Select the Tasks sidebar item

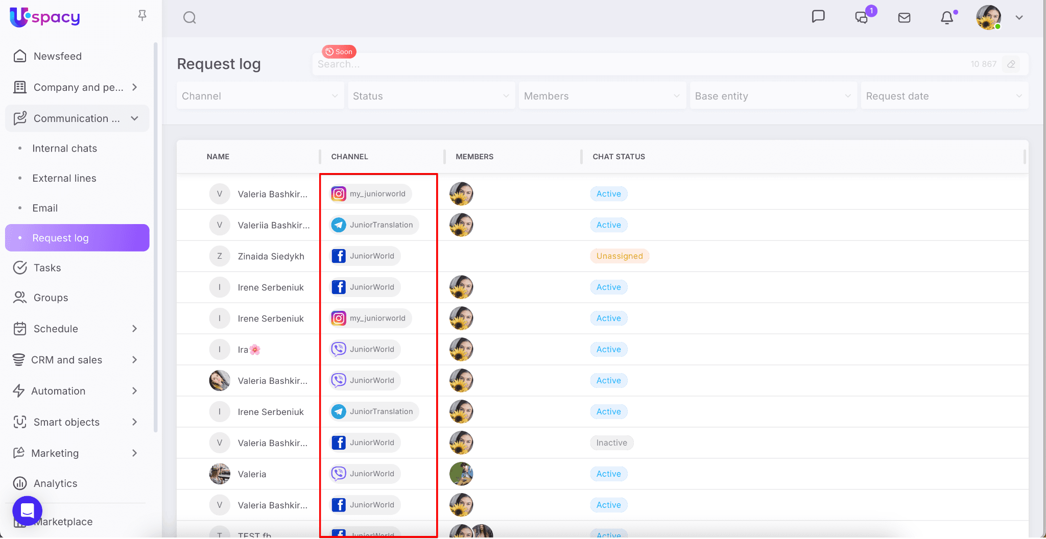(x=47, y=268)
